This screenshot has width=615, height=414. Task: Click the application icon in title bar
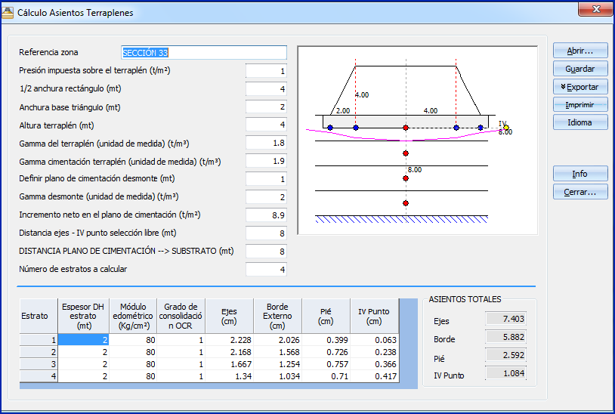(8, 13)
